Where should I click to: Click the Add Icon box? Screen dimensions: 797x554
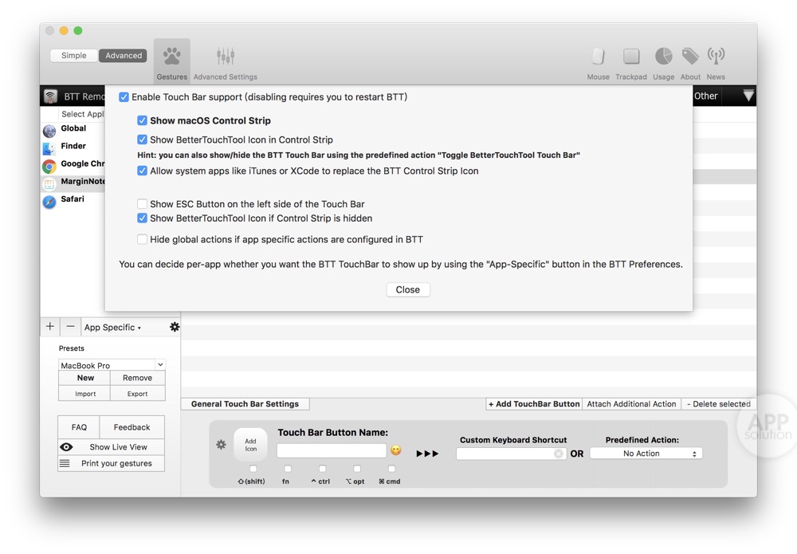click(x=250, y=445)
